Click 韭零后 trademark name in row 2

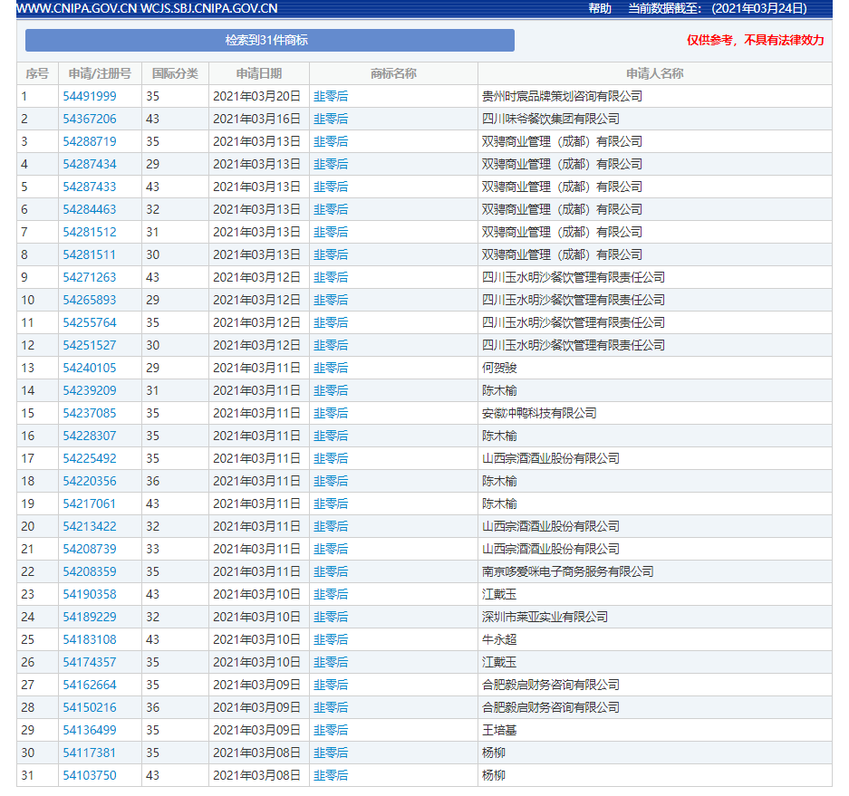click(331, 119)
